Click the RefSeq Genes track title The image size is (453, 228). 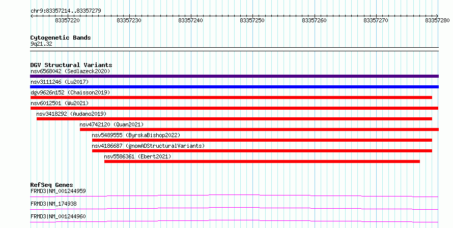click(x=51, y=185)
